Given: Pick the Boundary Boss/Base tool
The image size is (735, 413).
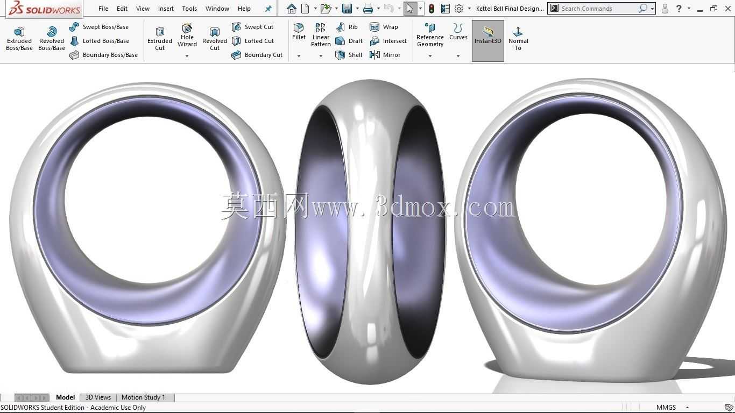Looking at the screenshot, I should click(x=103, y=55).
